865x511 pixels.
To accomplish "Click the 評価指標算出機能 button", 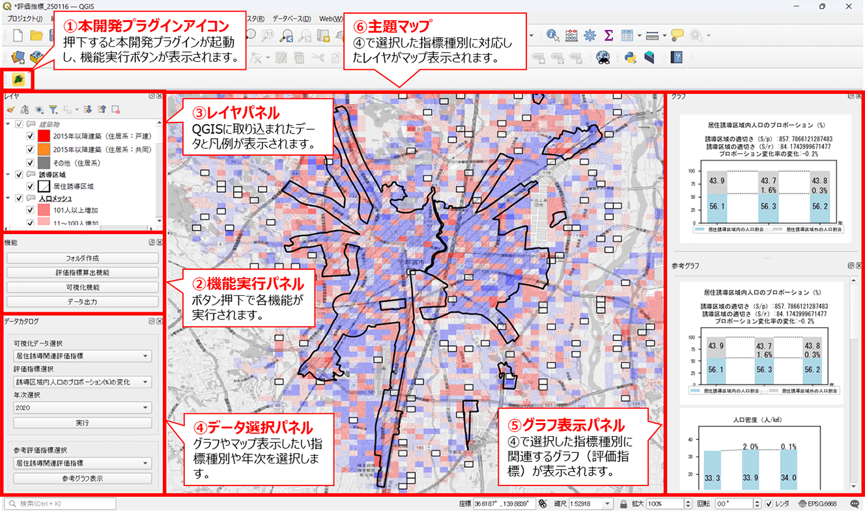I will (82, 272).
